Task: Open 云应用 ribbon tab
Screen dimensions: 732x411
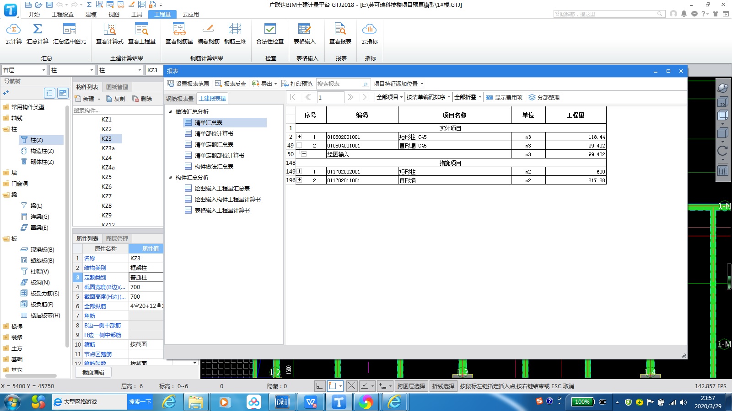Action: tap(191, 14)
